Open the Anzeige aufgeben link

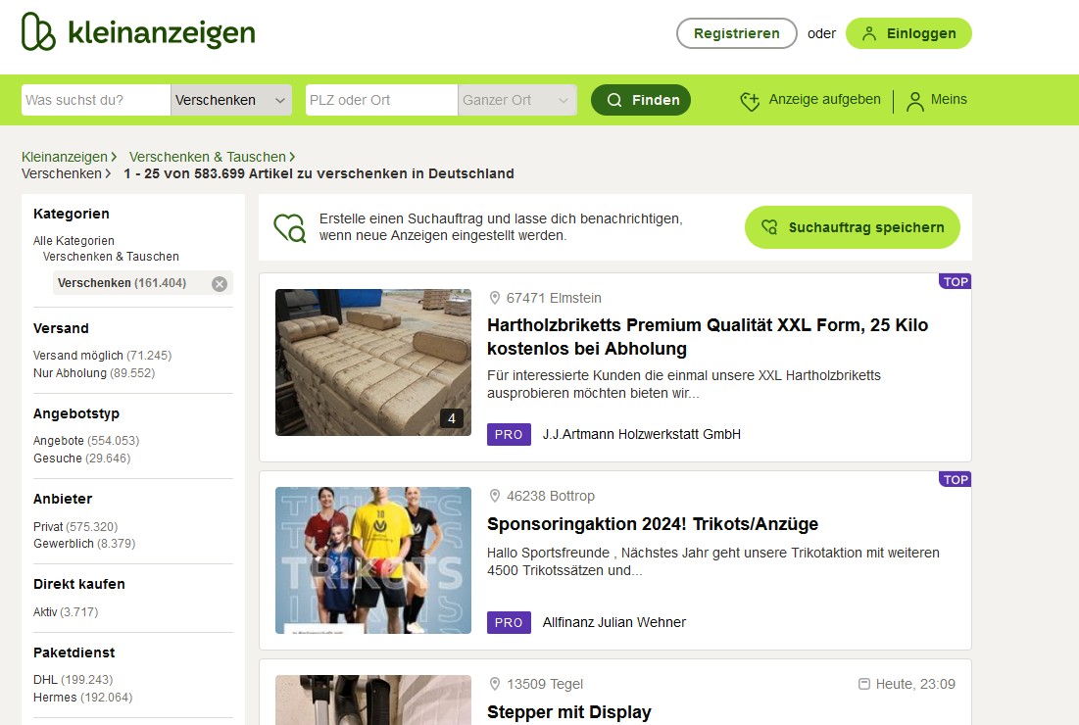[x=824, y=99]
